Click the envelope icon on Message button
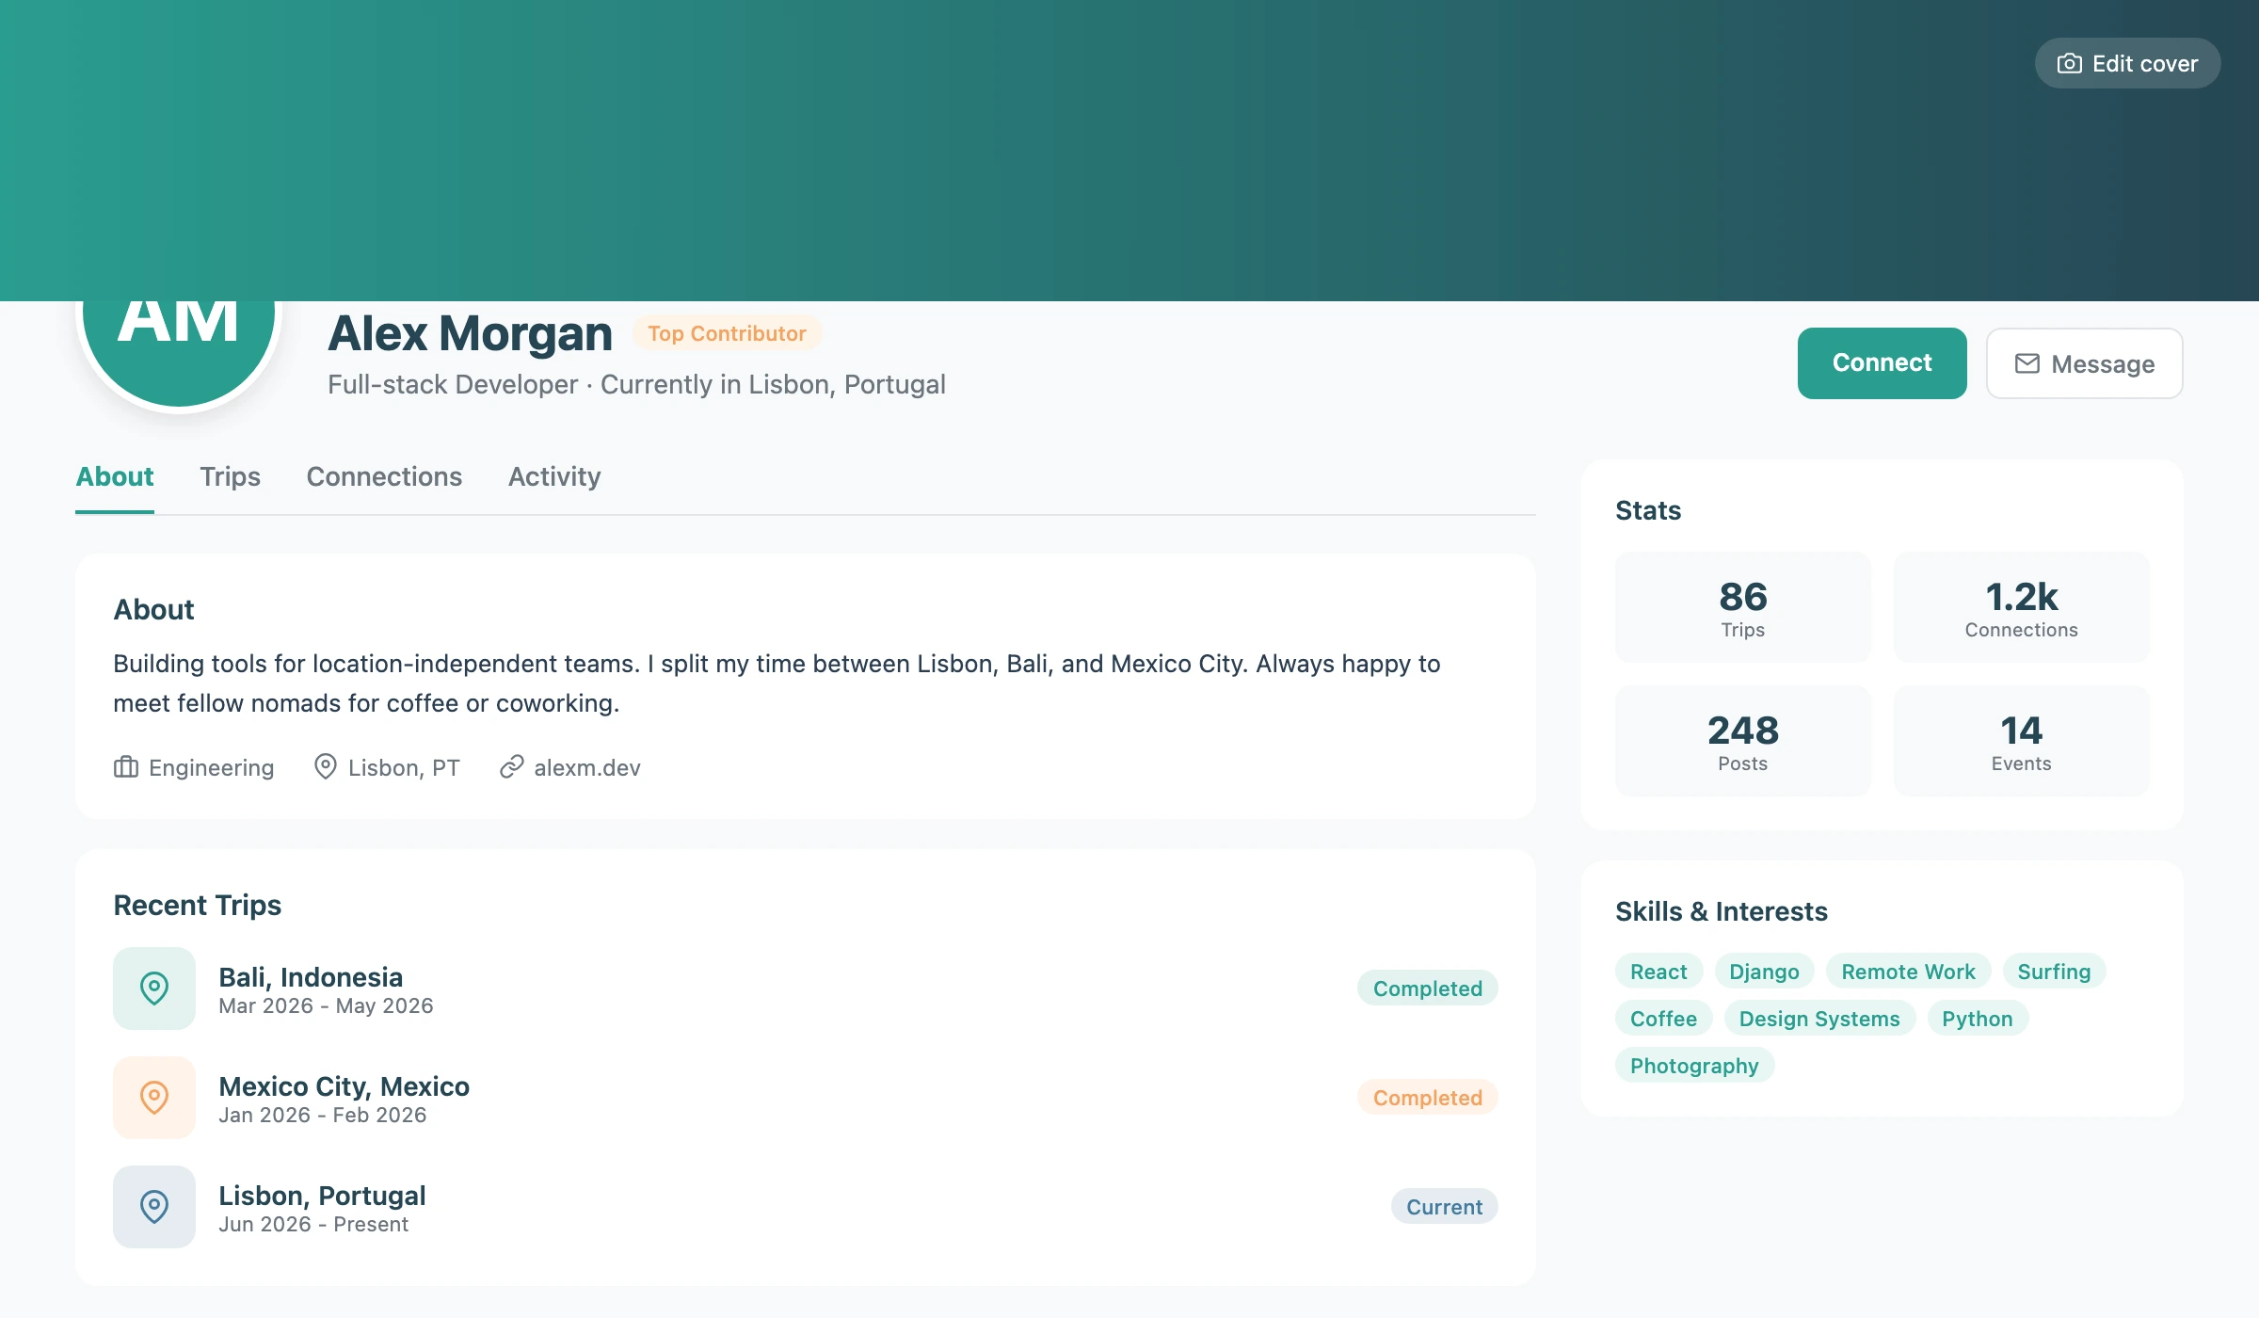This screenshot has width=2259, height=1318. 2027,363
